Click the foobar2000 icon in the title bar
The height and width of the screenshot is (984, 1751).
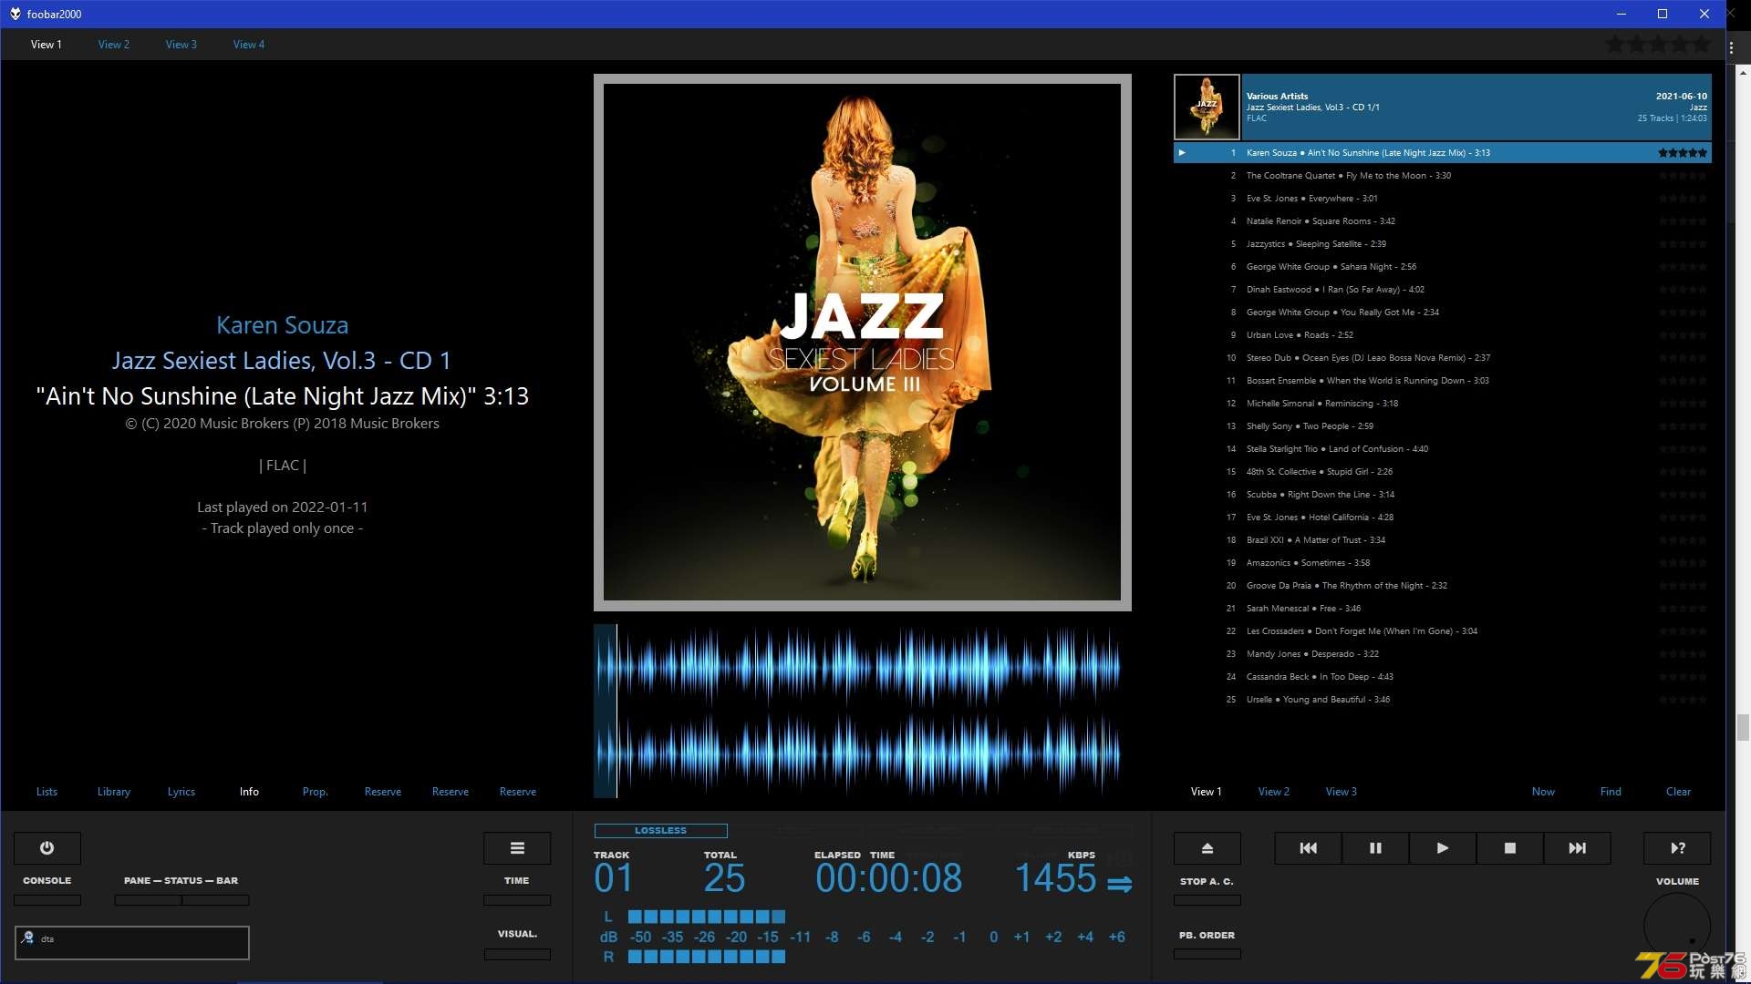[15, 14]
